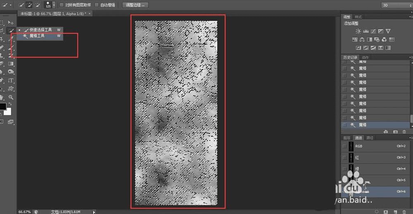Open the tool preset picker dropdown arrow

pos(11,5)
